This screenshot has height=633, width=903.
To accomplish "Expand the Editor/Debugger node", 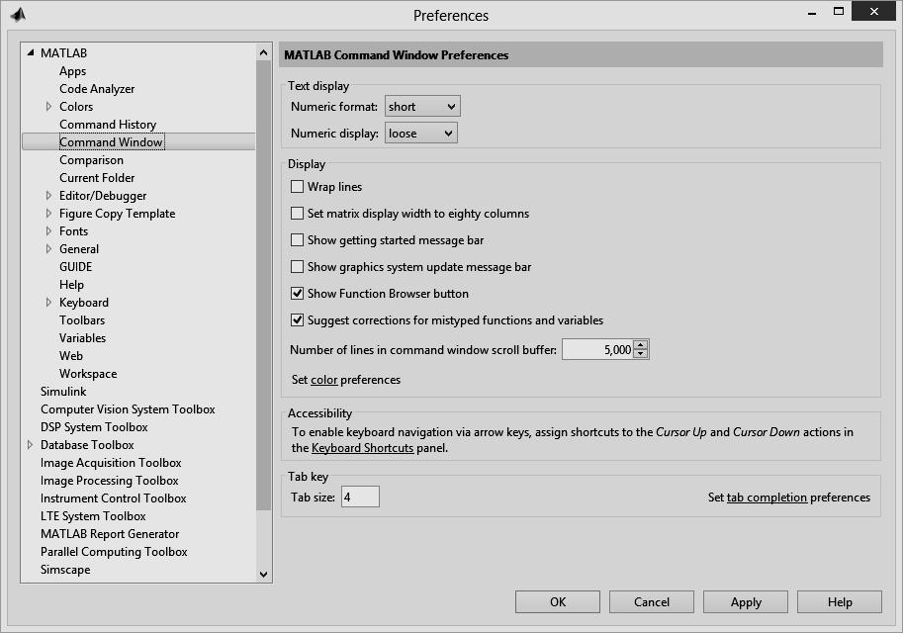I will point(48,195).
